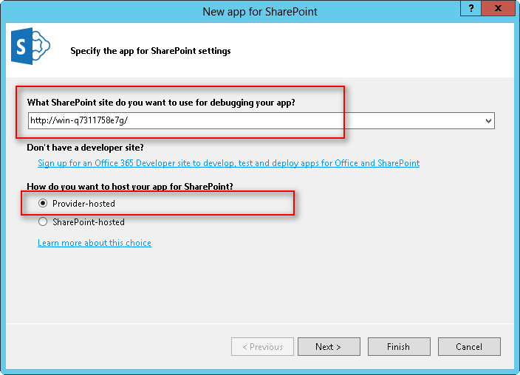
Task: Click into the SharePoint site URL field
Action: pyautogui.click(x=251, y=120)
